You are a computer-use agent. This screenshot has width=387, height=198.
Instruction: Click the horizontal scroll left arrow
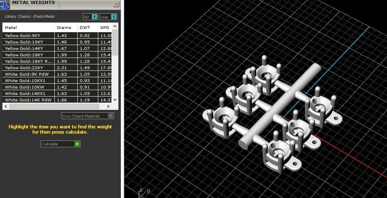pyautogui.click(x=6, y=107)
